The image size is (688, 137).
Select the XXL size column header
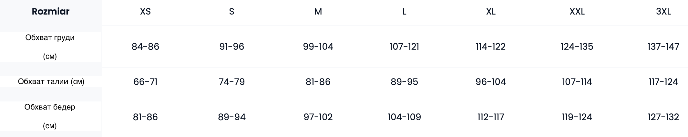tap(577, 12)
